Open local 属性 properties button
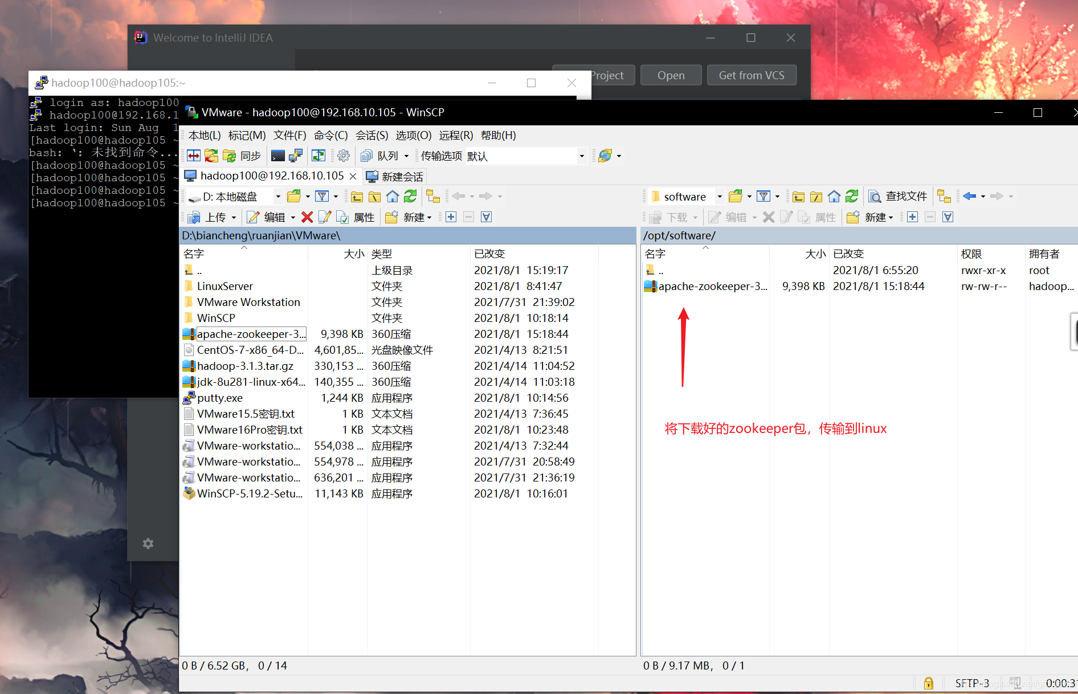 356,217
